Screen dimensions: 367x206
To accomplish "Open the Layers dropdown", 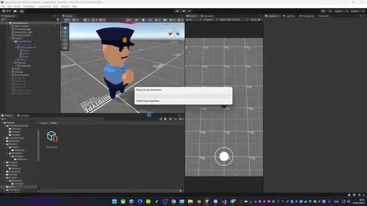I will pos(341,11).
